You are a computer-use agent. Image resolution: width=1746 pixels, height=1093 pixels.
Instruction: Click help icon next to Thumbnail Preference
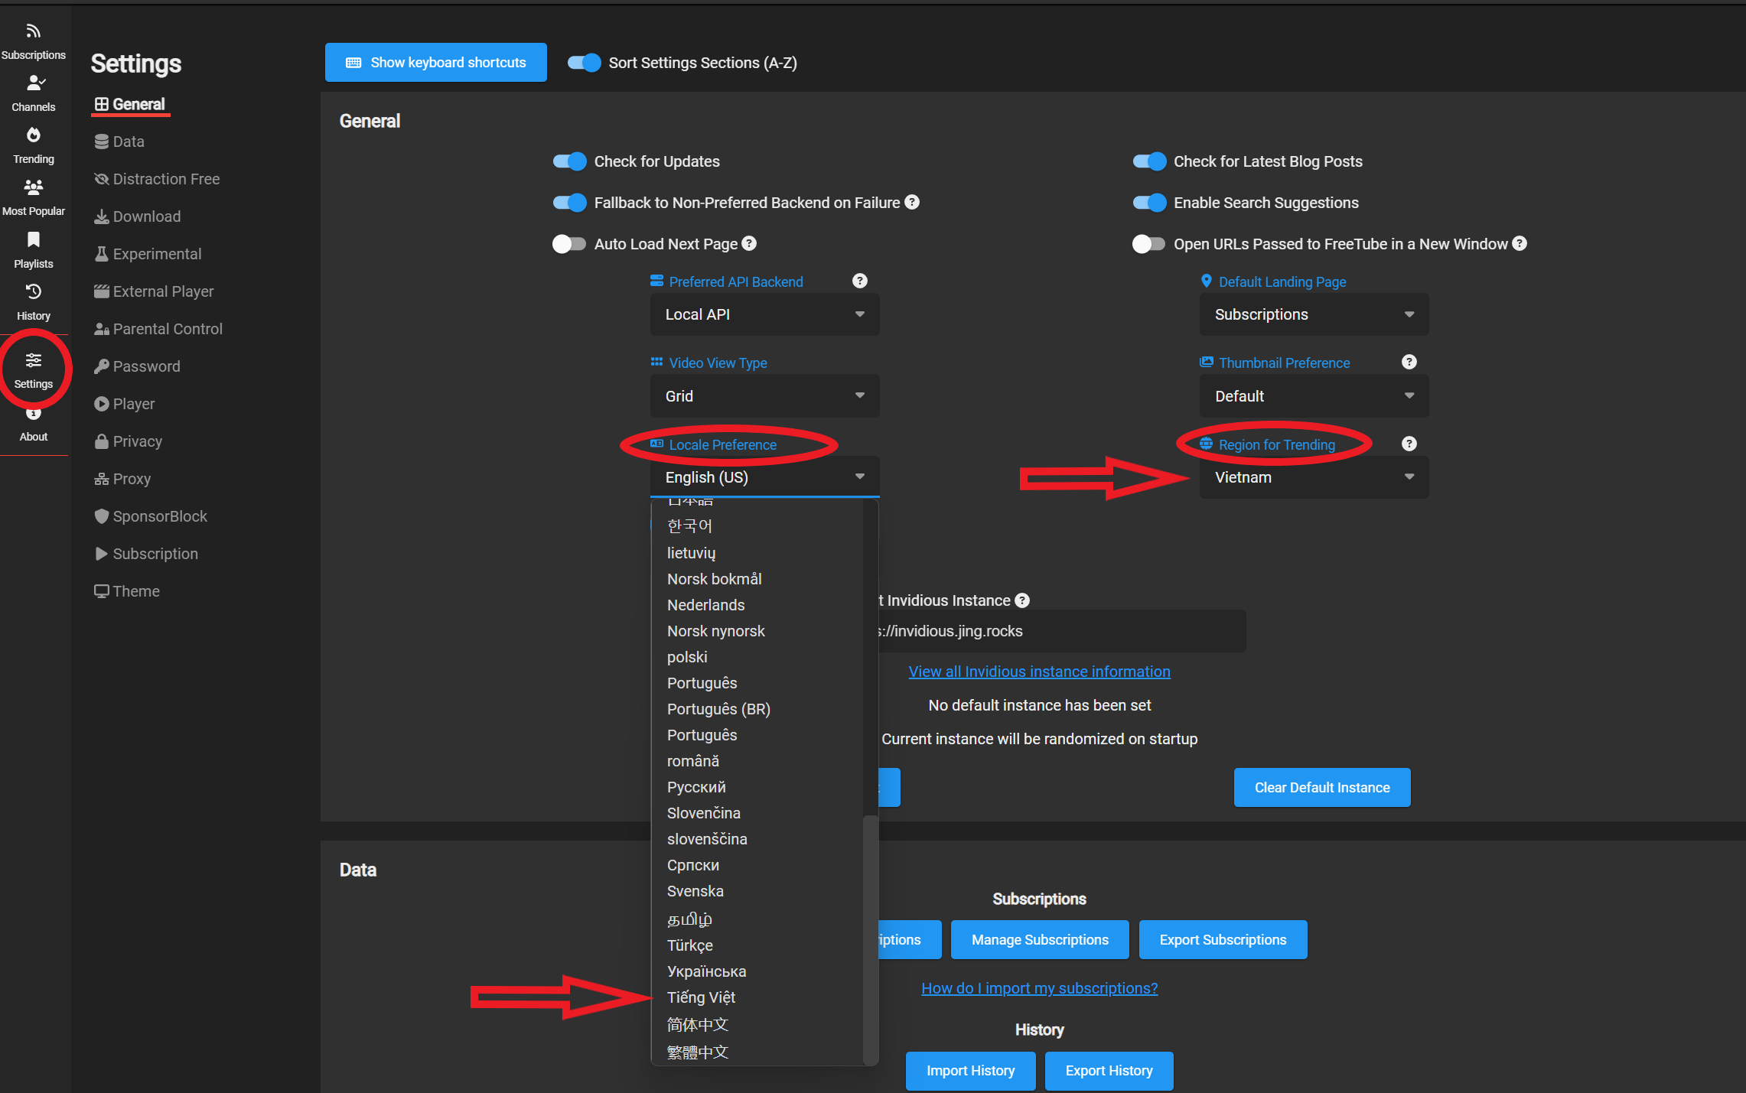click(x=1409, y=362)
